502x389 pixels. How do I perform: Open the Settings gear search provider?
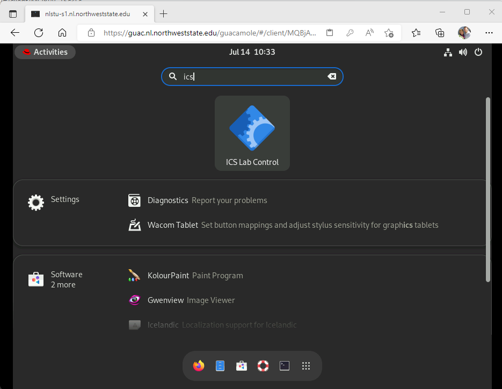pos(36,203)
